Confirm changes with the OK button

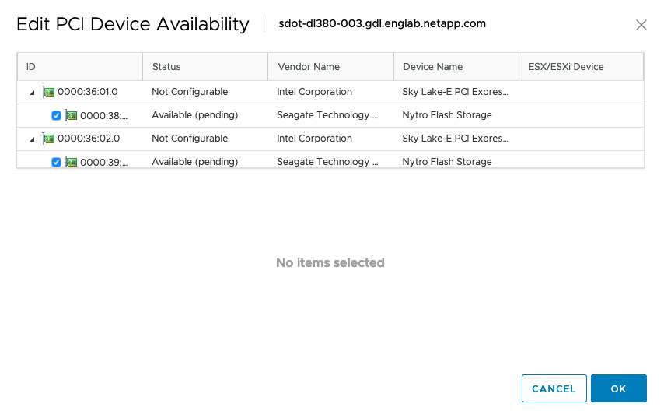618,388
